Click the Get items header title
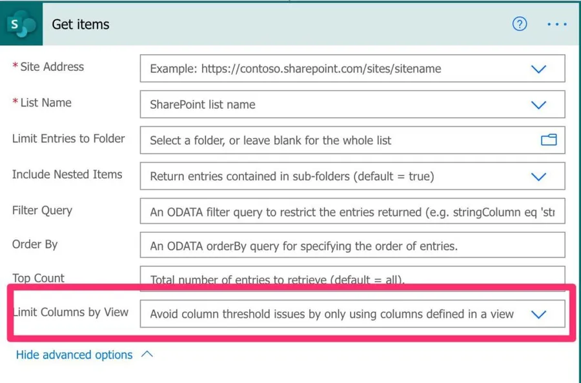 [81, 25]
